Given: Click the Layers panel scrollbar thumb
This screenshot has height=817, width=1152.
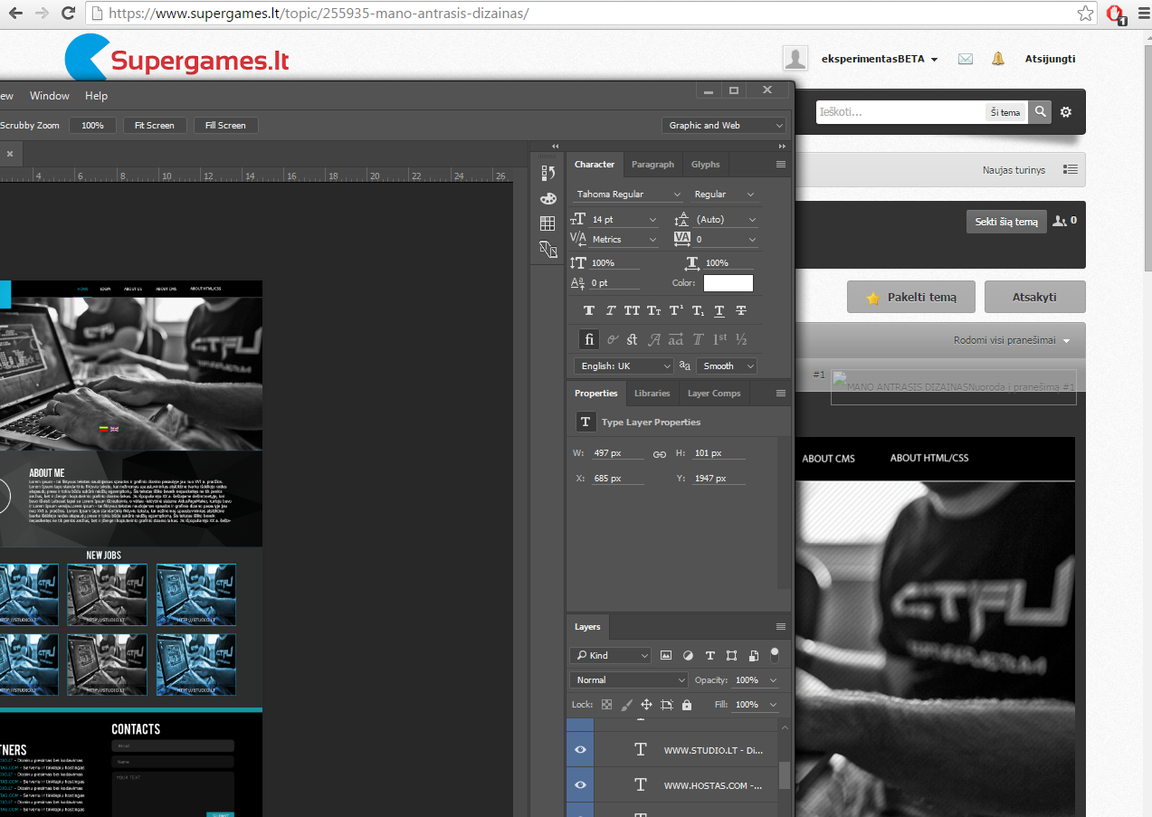Looking at the screenshot, I should click(x=785, y=774).
